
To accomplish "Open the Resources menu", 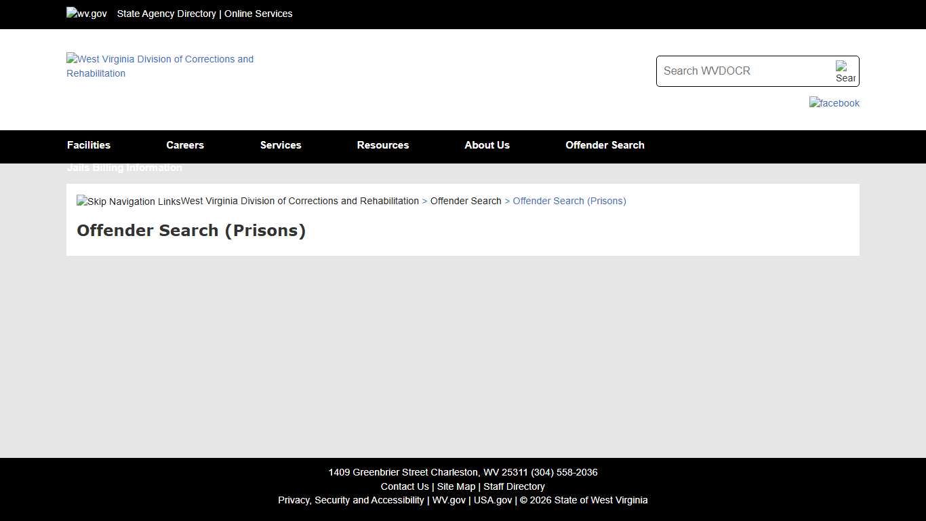I will pos(382,144).
